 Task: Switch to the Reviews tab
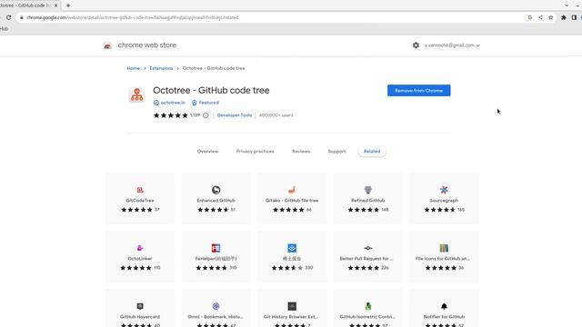tap(301, 152)
